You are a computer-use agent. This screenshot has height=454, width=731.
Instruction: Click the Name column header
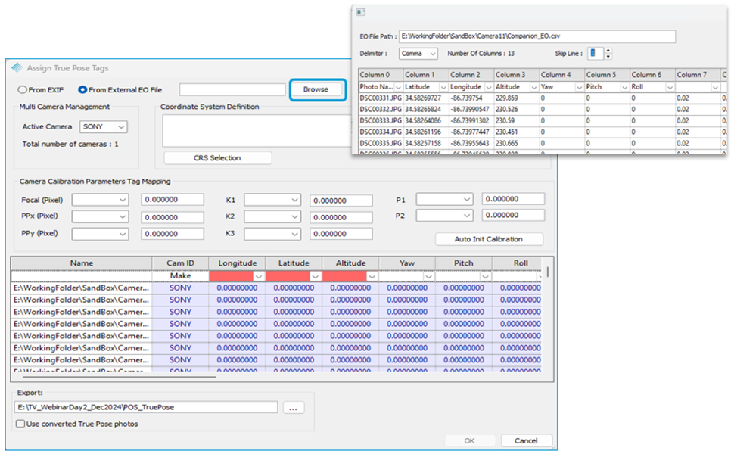coord(82,263)
